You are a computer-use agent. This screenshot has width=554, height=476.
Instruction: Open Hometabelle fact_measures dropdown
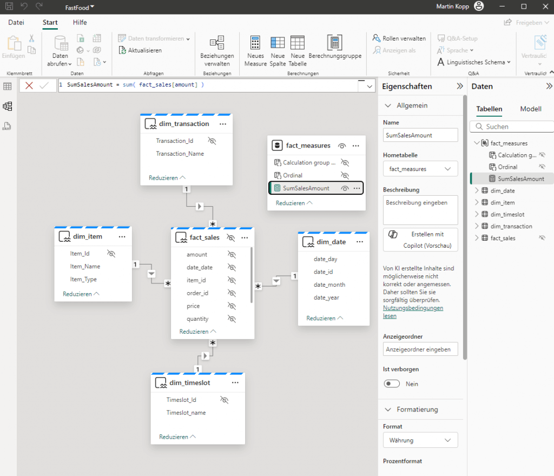(x=420, y=169)
